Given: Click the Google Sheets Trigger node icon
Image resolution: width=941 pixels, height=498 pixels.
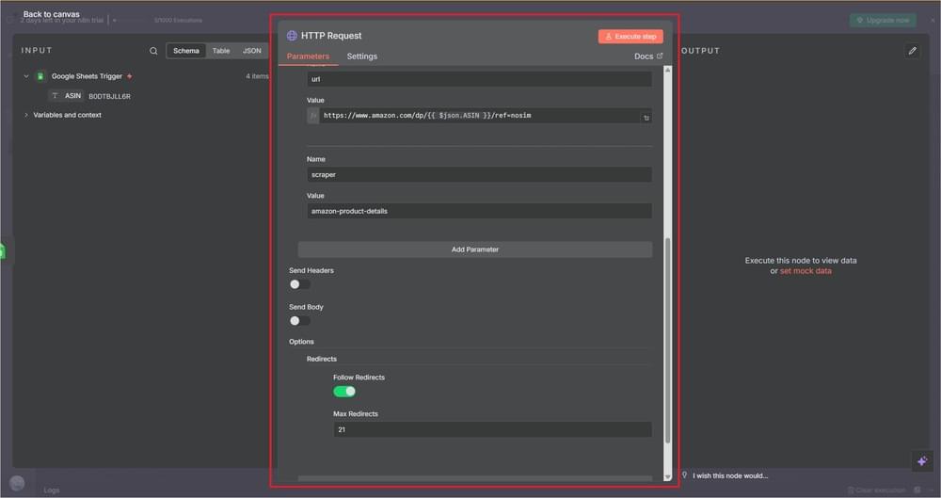Looking at the screenshot, I should tap(40, 76).
